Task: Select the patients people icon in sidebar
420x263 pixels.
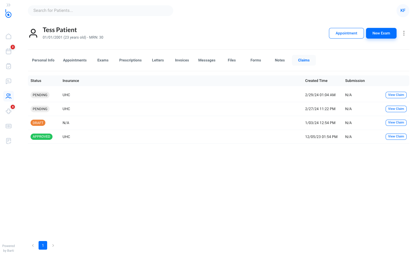Action: pyautogui.click(x=9, y=96)
